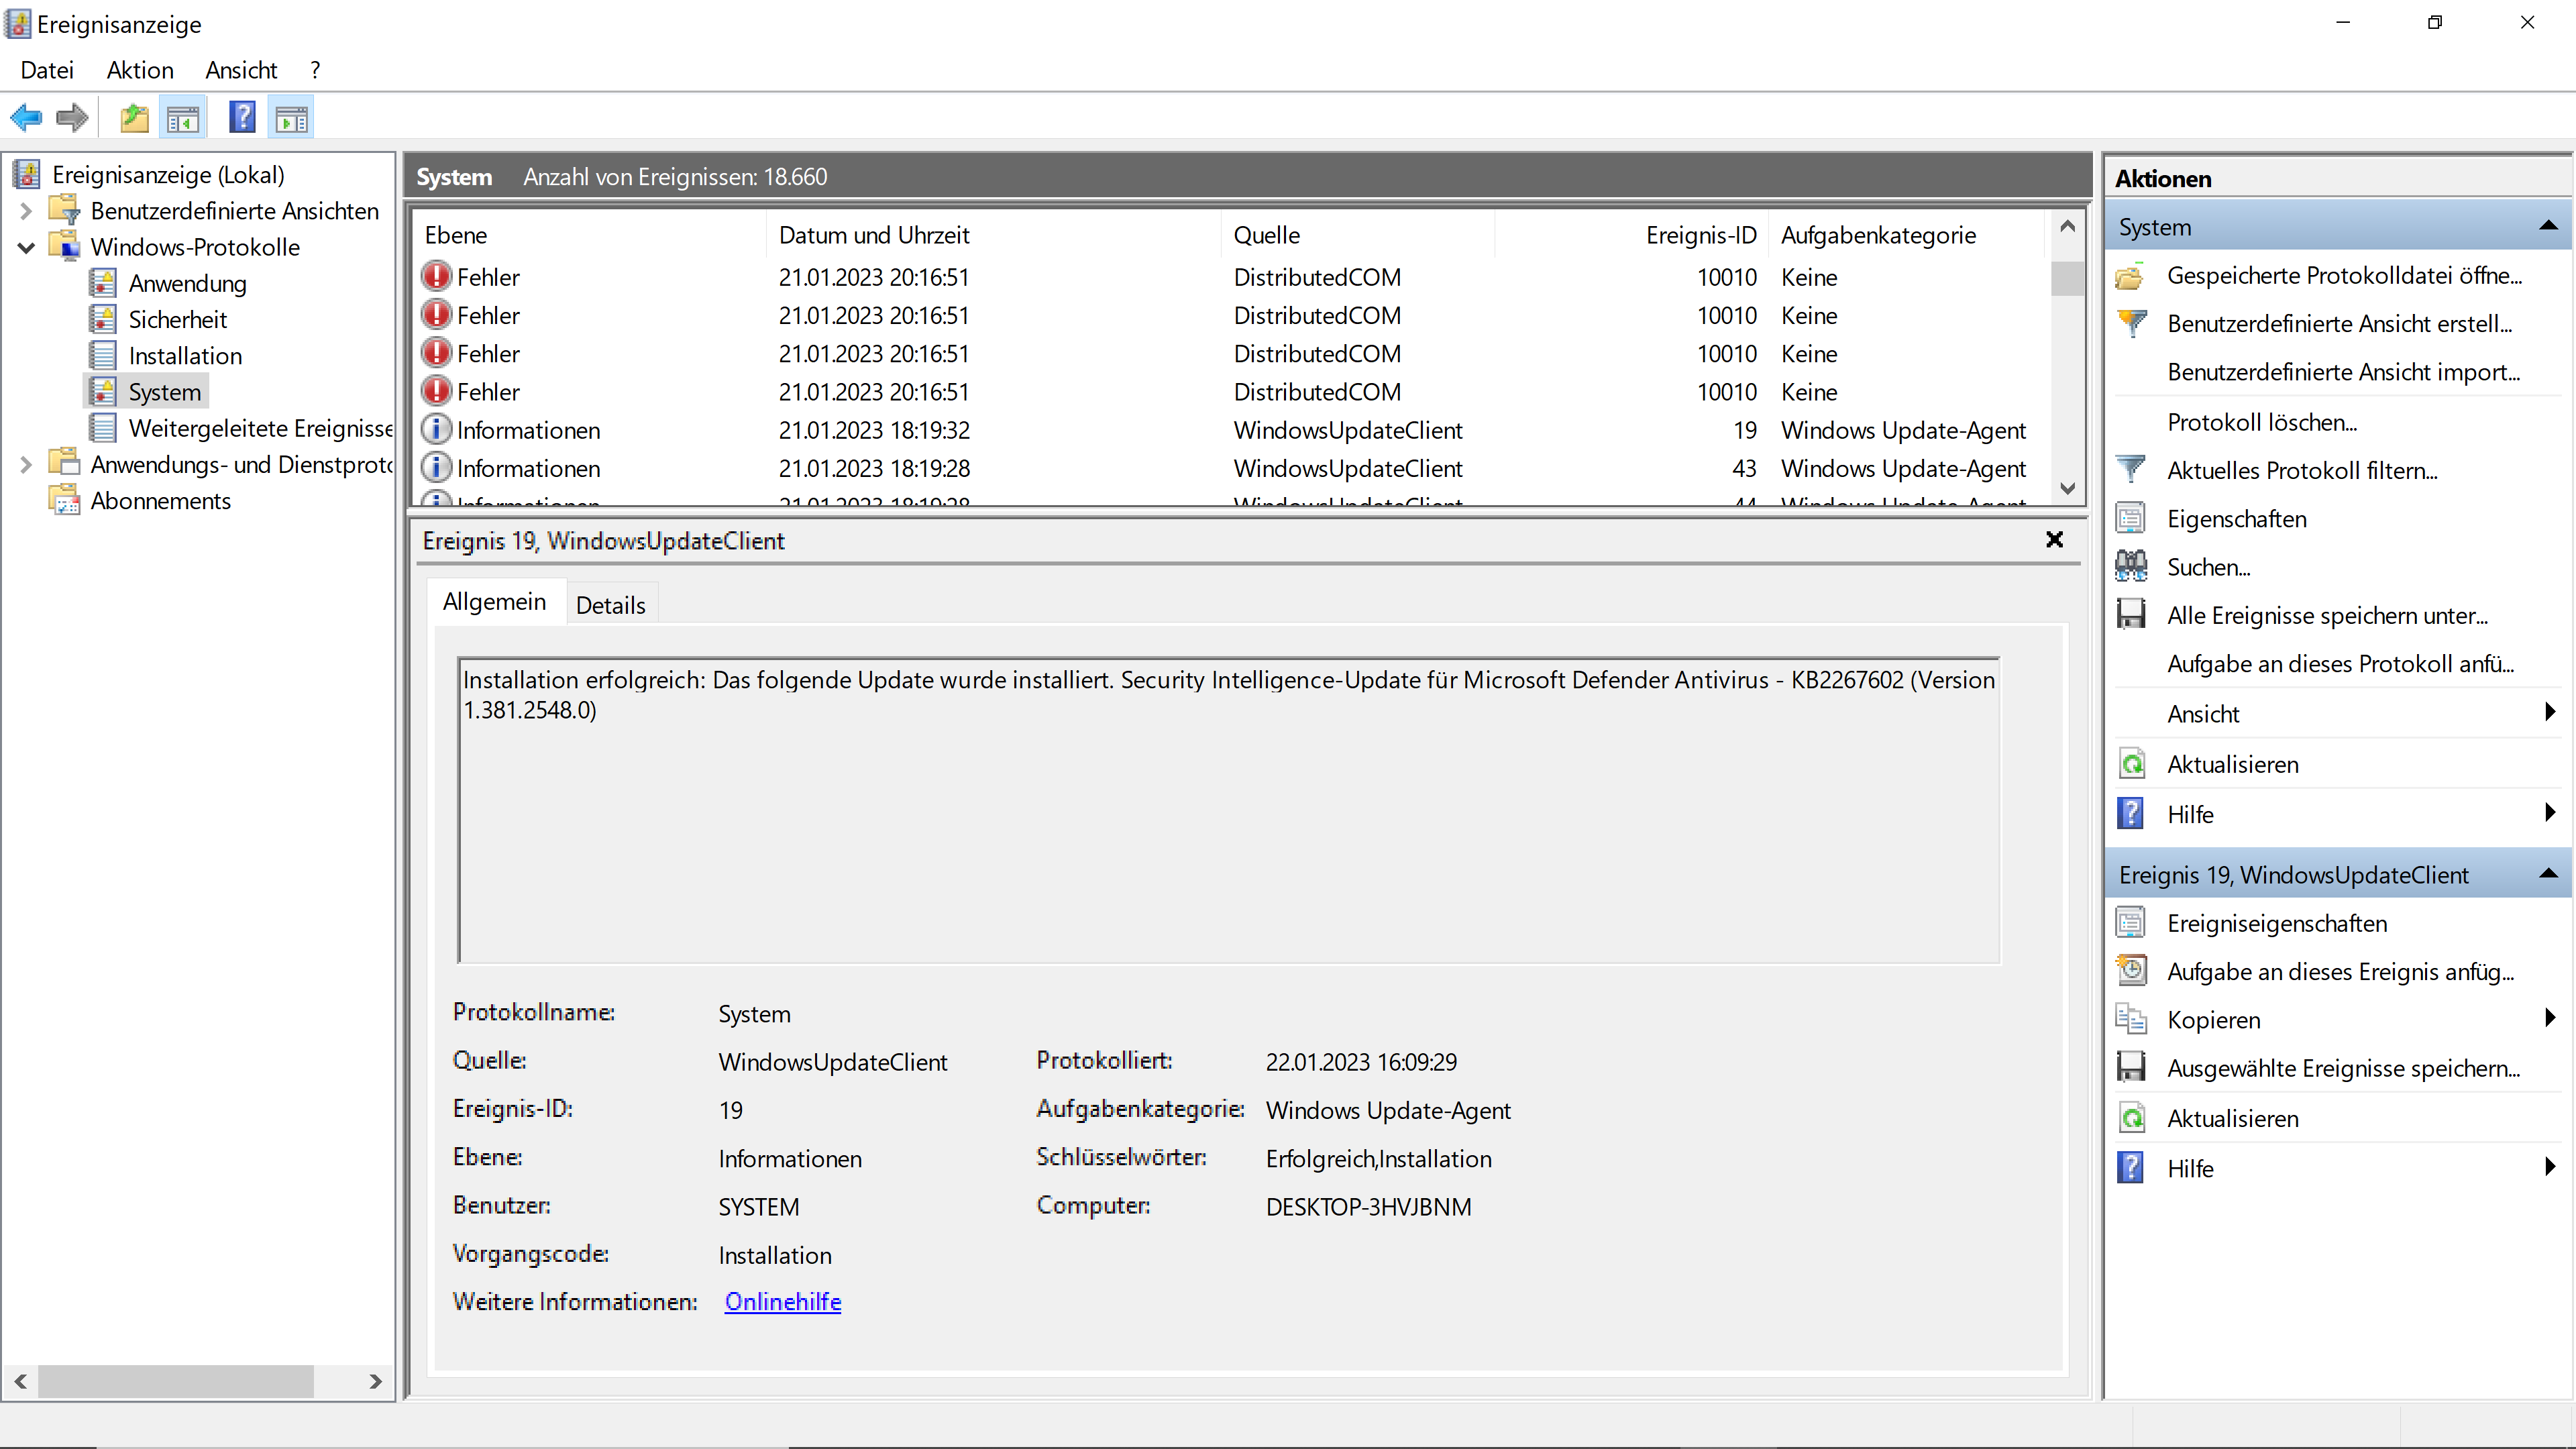Expand Benutzerdefinierte Ansichten tree node
The image size is (2576, 1449).
[27, 211]
